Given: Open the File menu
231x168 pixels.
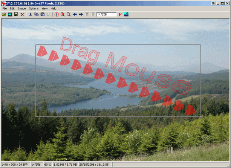Looking at the screenshot, I should (5, 9).
